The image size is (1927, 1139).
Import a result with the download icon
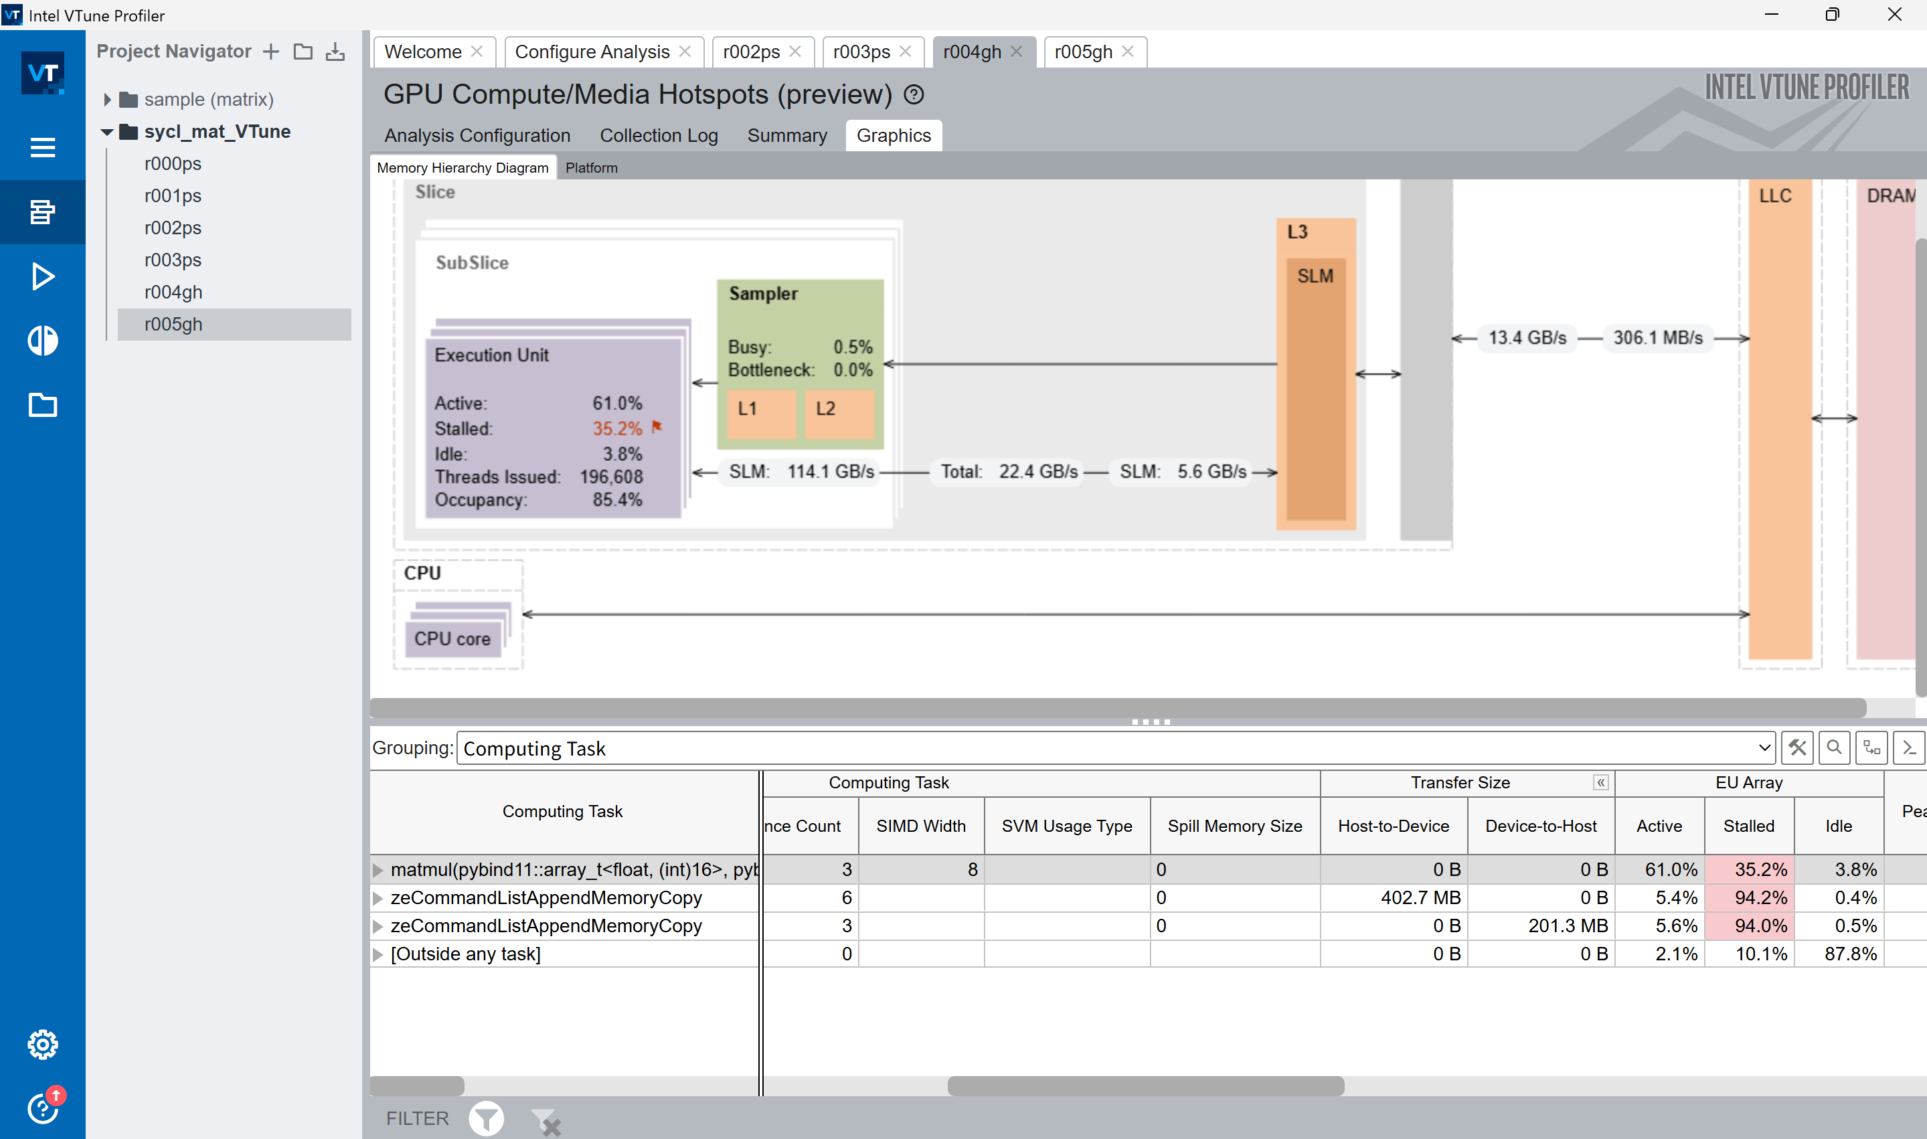point(335,52)
